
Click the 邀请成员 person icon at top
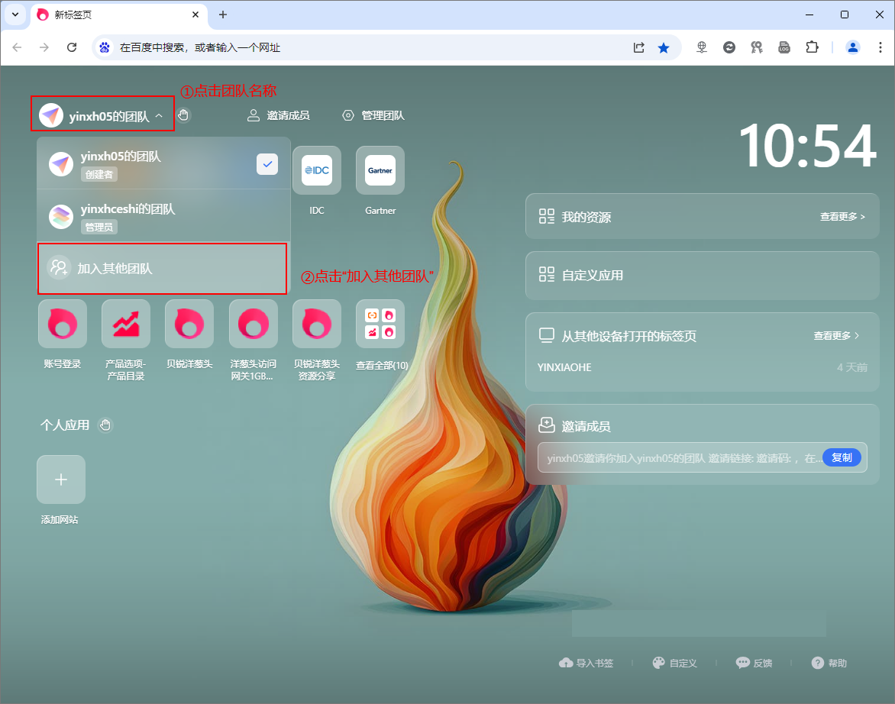[x=254, y=115]
